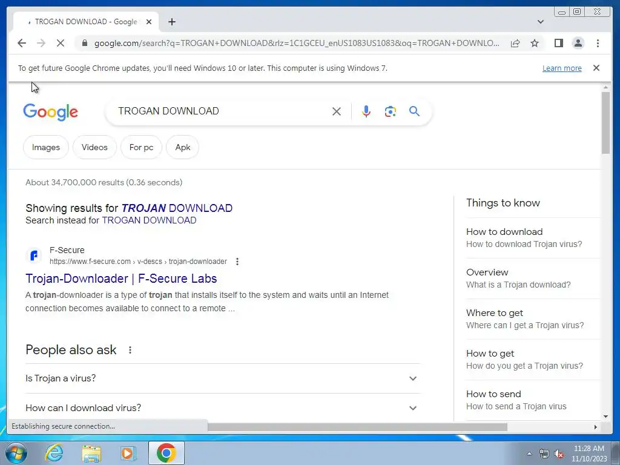This screenshot has width=620, height=465.
Task: Toggle the Chrome side panel
Action: coord(559,43)
